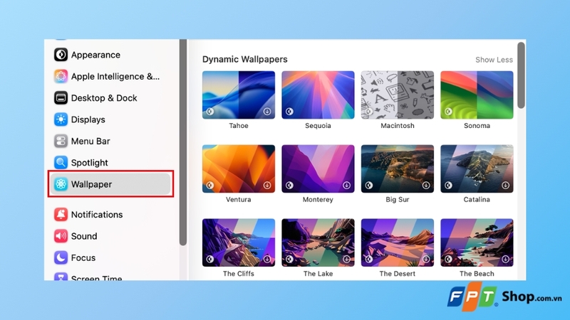The width and height of the screenshot is (570, 320).
Task: Click the Wallpaper flower icon
Action: (x=61, y=184)
